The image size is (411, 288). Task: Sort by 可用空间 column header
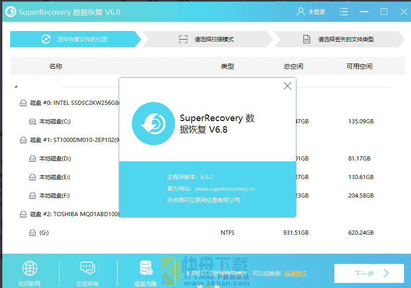pos(359,66)
